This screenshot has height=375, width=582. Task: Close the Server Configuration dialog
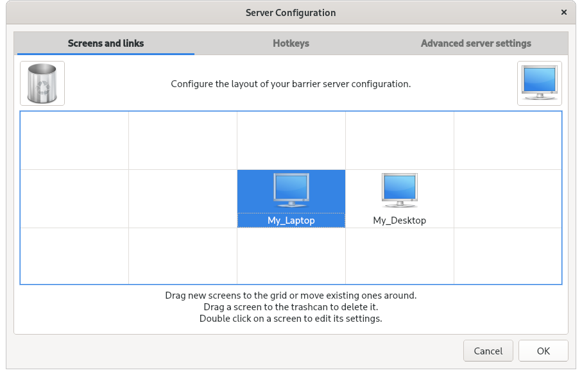[x=564, y=12]
